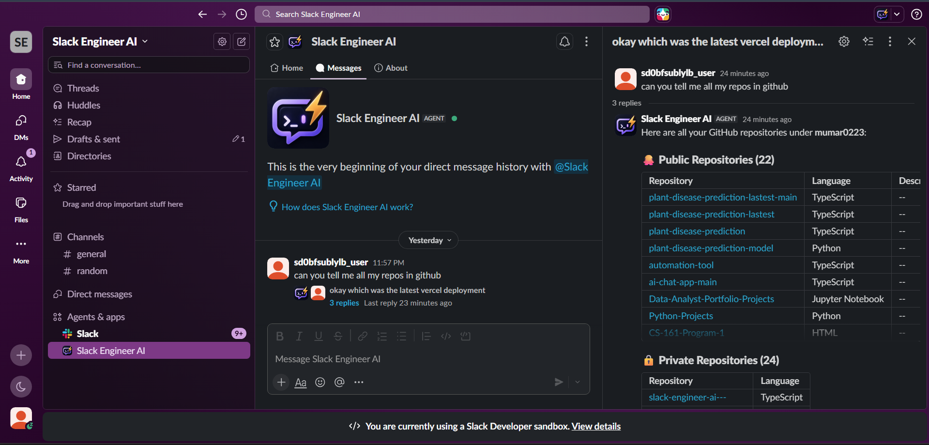The height and width of the screenshot is (445, 929).
Task: Expand the Slack Engineer AI workspace menu
Action: click(x=100, y=42)
